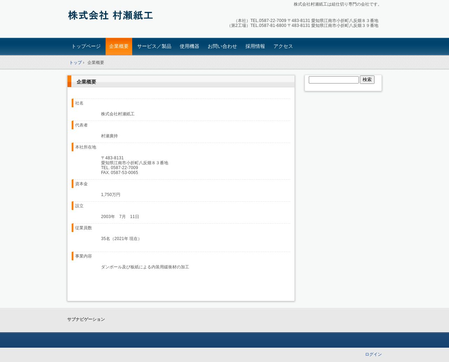
Task: Click the postal code 〒483-8131 in table
Action: [112, 158]
